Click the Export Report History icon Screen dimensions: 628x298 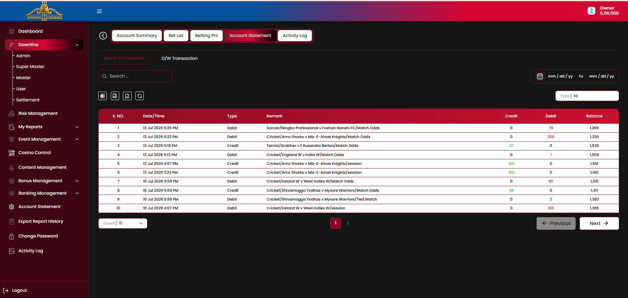click(x=12, y=221)
